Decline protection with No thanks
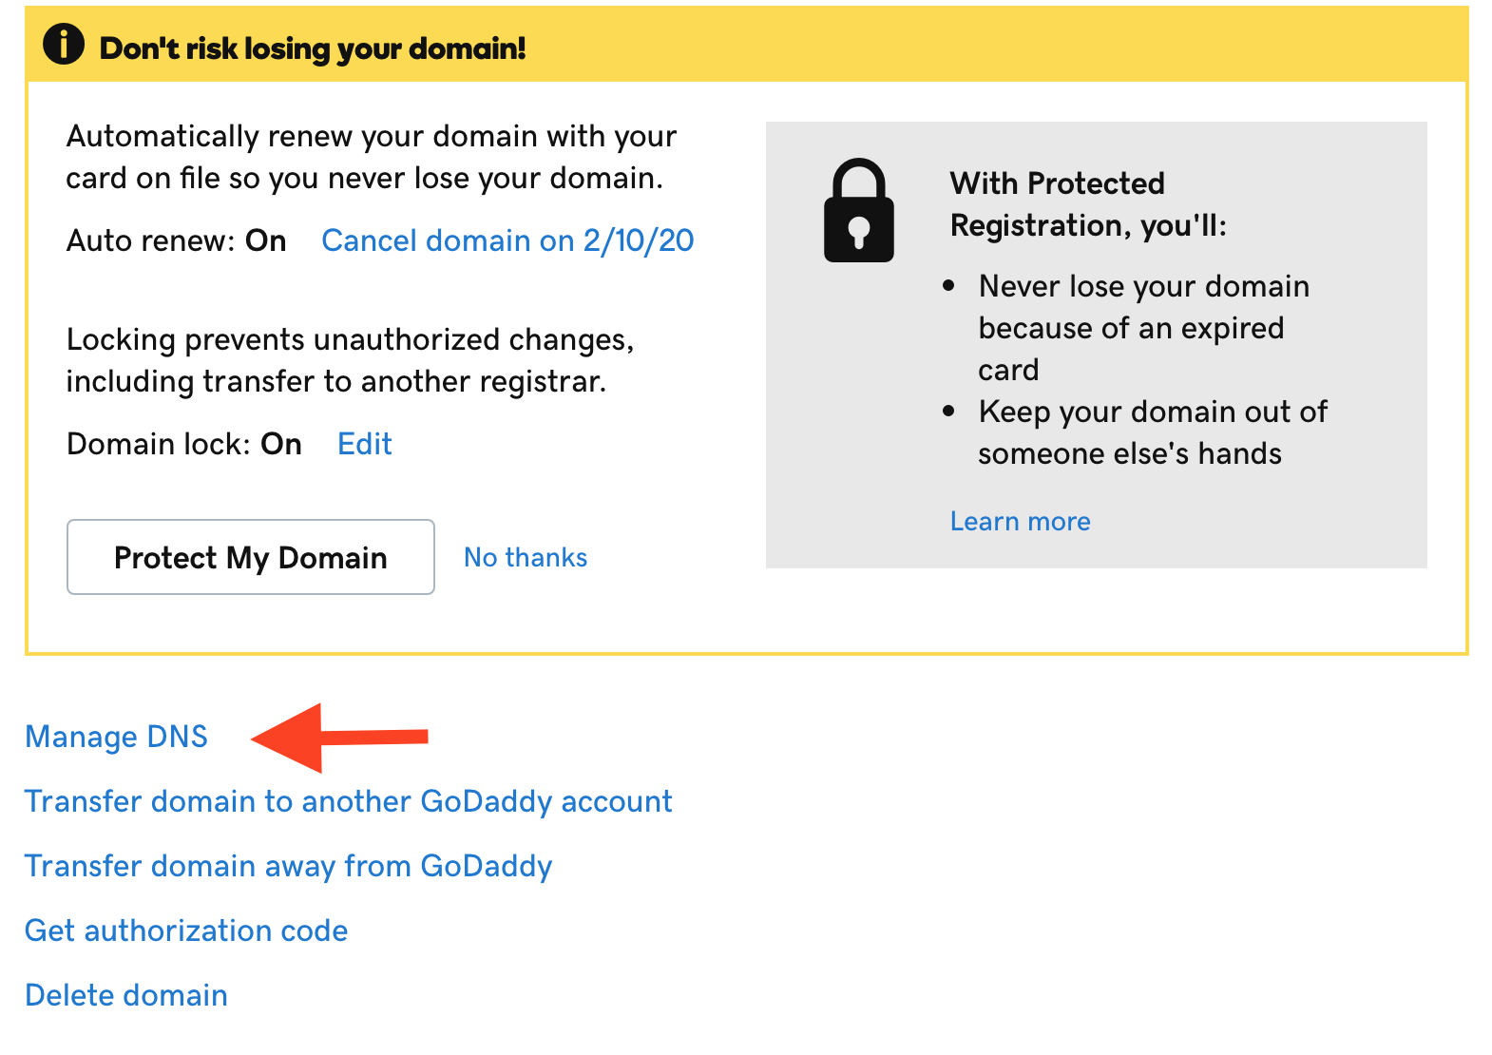The height and width of the screenshot is (1055, 1492). 525,558
